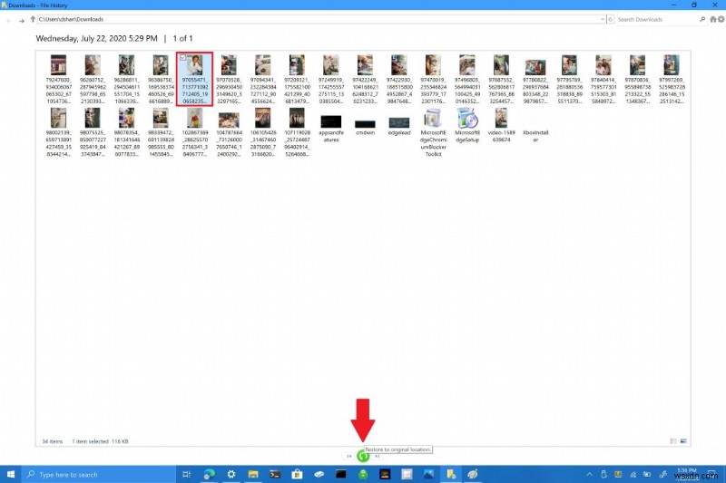Select the 97470019 photo file

(x=434, y=79)
